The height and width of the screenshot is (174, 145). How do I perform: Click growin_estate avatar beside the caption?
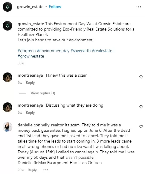coord(7,26)
